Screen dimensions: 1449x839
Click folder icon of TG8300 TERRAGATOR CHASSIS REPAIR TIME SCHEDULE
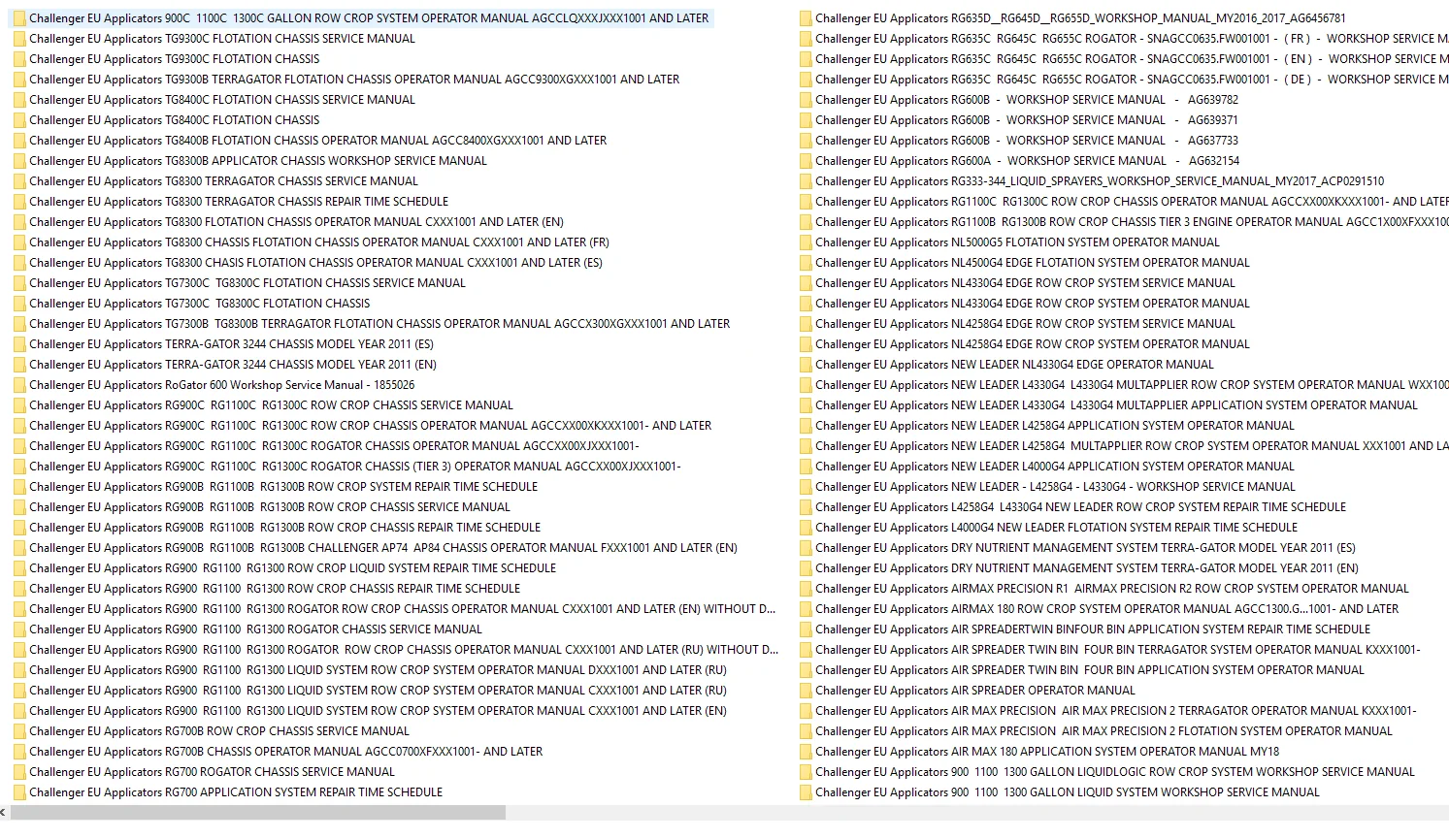coord(19,202)
